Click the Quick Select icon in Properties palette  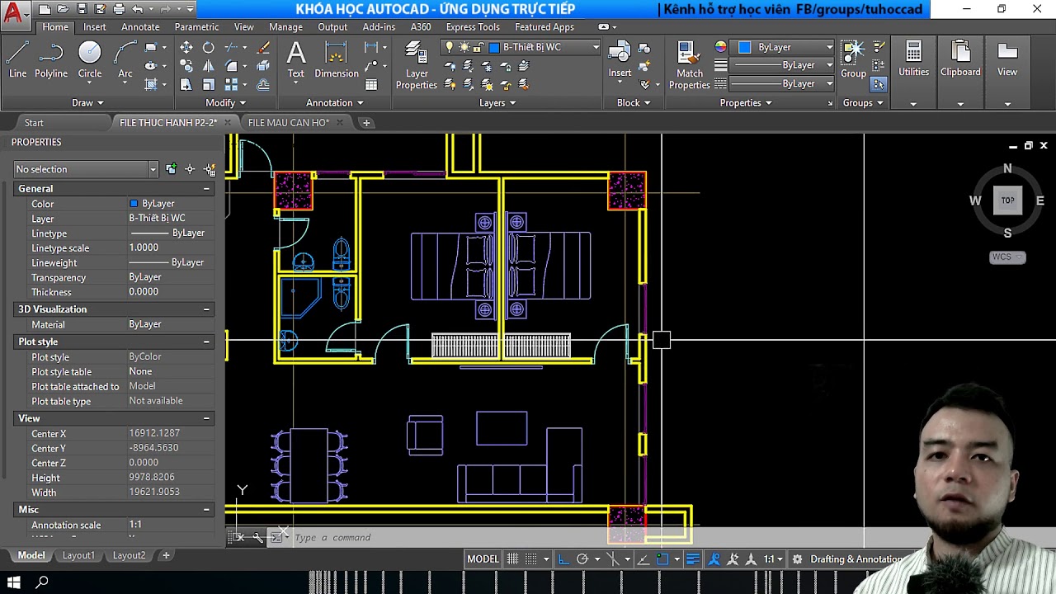point(210,169)
